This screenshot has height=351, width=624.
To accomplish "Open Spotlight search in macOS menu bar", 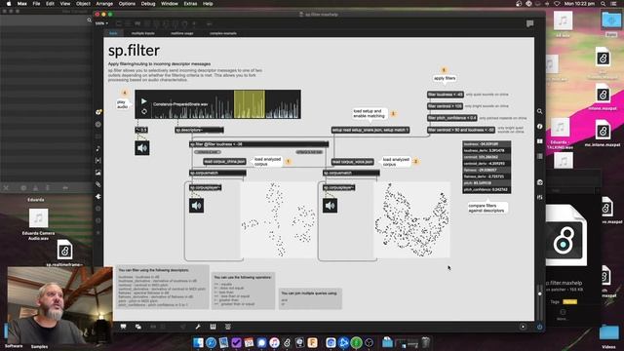I will click(x=603, y=4).
